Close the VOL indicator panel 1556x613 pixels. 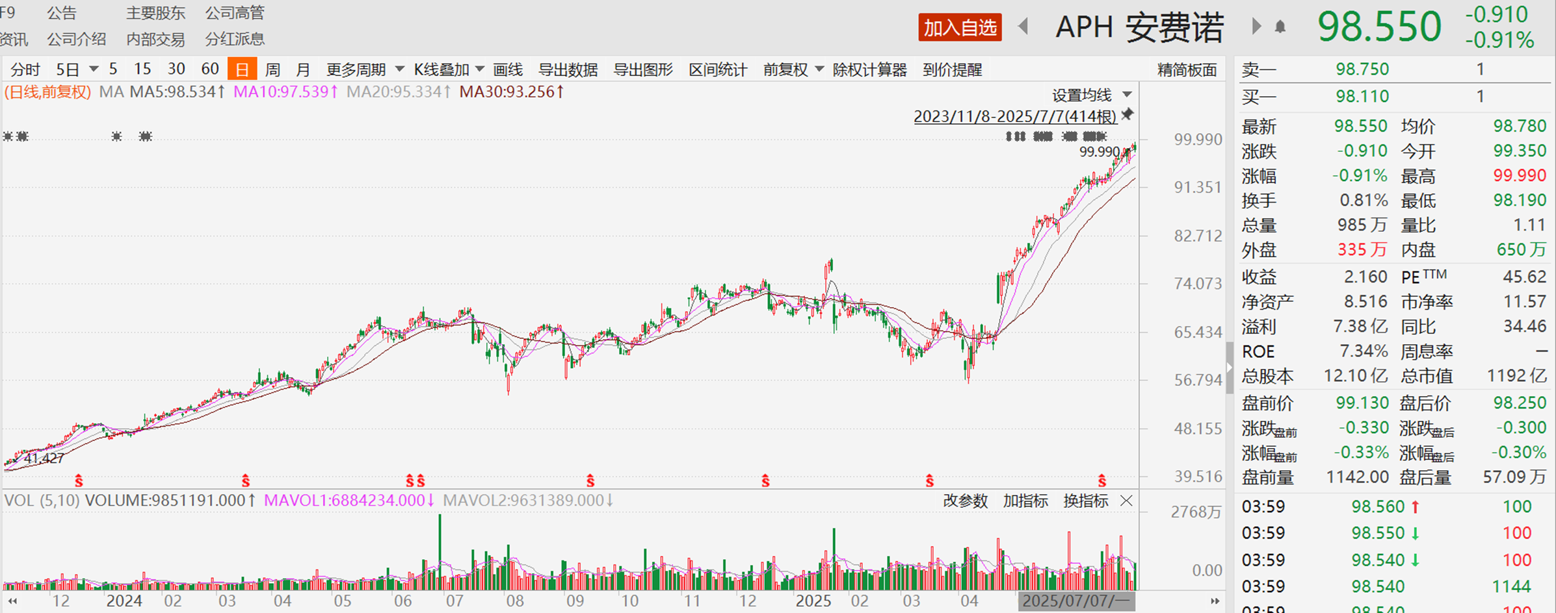point(1127,501)
